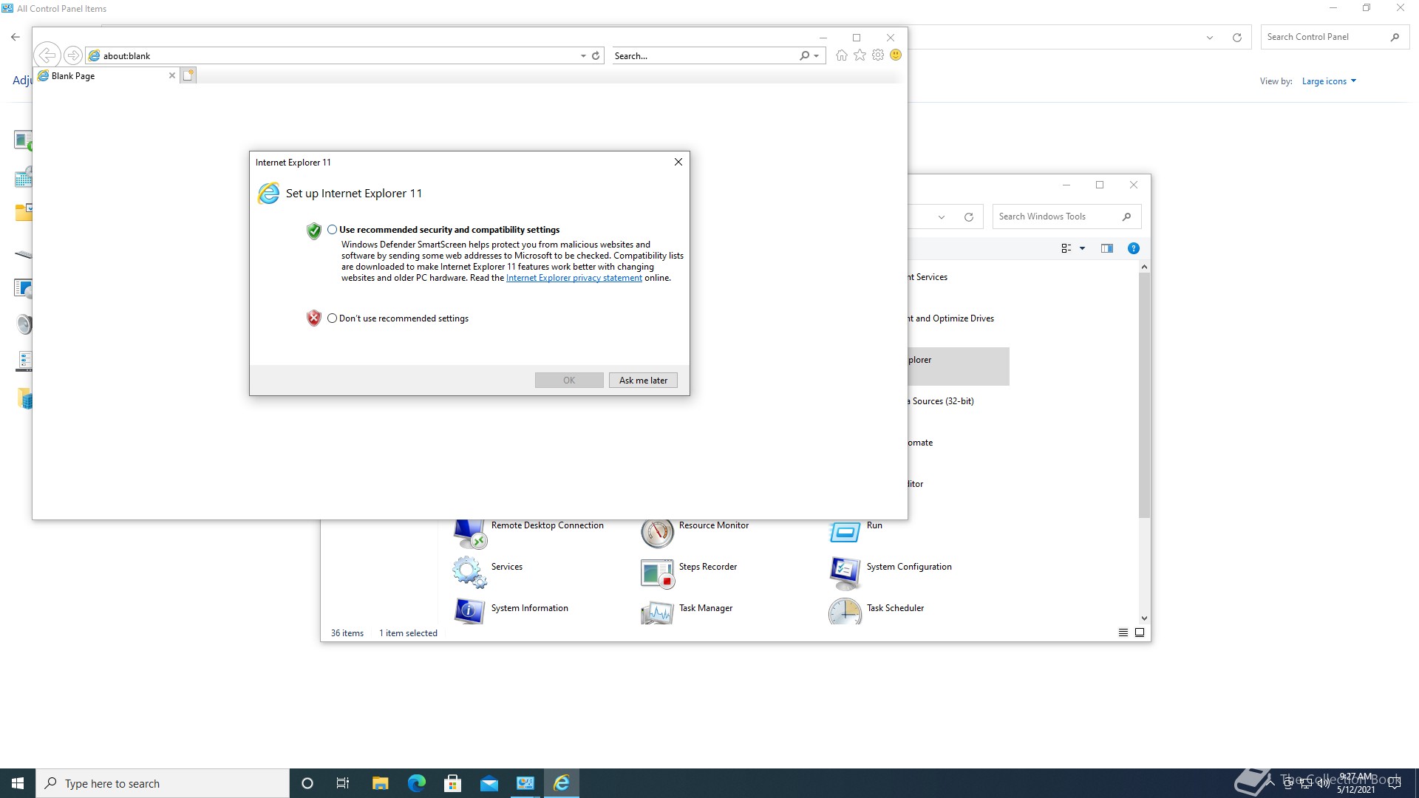The width and height of the screenshot is (1419, 798).
Task: Refresh the Windows Tools window
Action: click(968, 217)
